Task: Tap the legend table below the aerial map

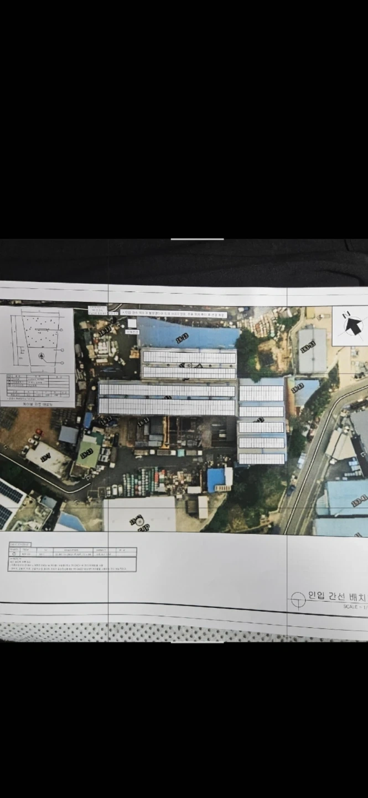Action: [72, 557]
